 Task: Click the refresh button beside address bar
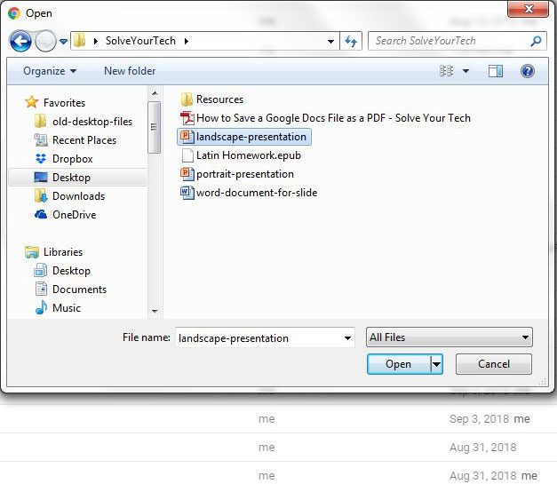pyautogui.click(x=351, y=42)
